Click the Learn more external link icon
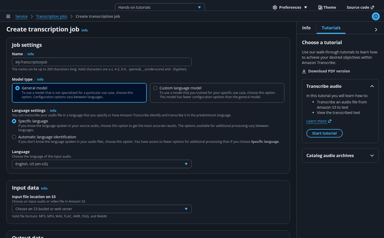384x238 pixels. coord(330,121)
